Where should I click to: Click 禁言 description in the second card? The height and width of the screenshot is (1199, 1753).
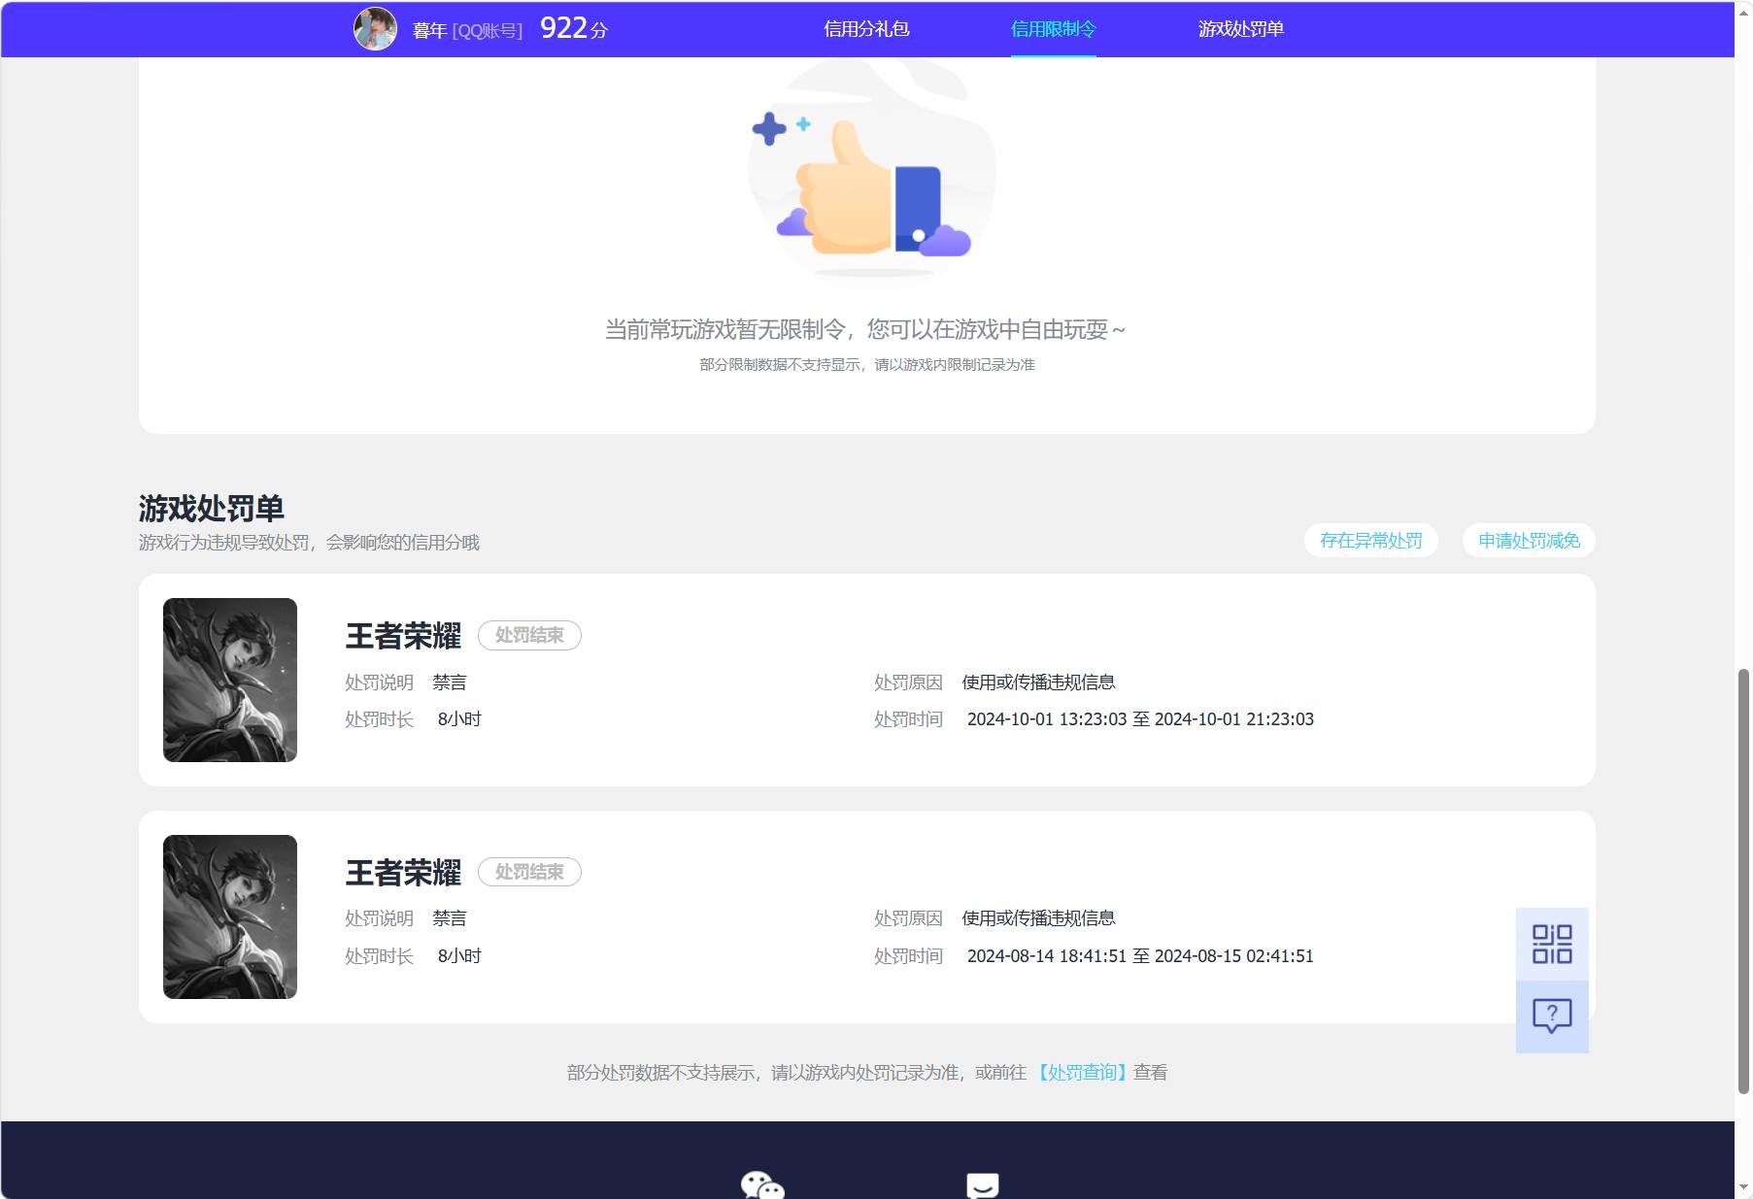click(x=450, y=918)
